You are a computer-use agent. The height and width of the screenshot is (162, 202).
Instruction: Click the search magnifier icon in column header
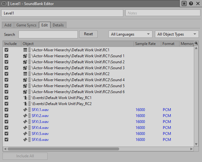tap(196, 43)
